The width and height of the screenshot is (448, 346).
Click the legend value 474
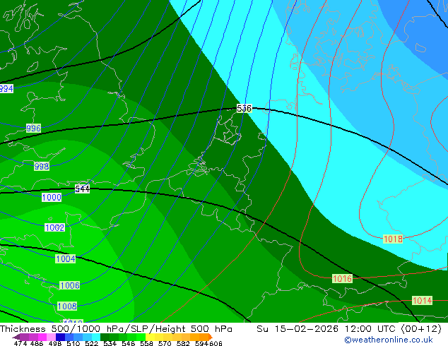(x=20, y=343)
